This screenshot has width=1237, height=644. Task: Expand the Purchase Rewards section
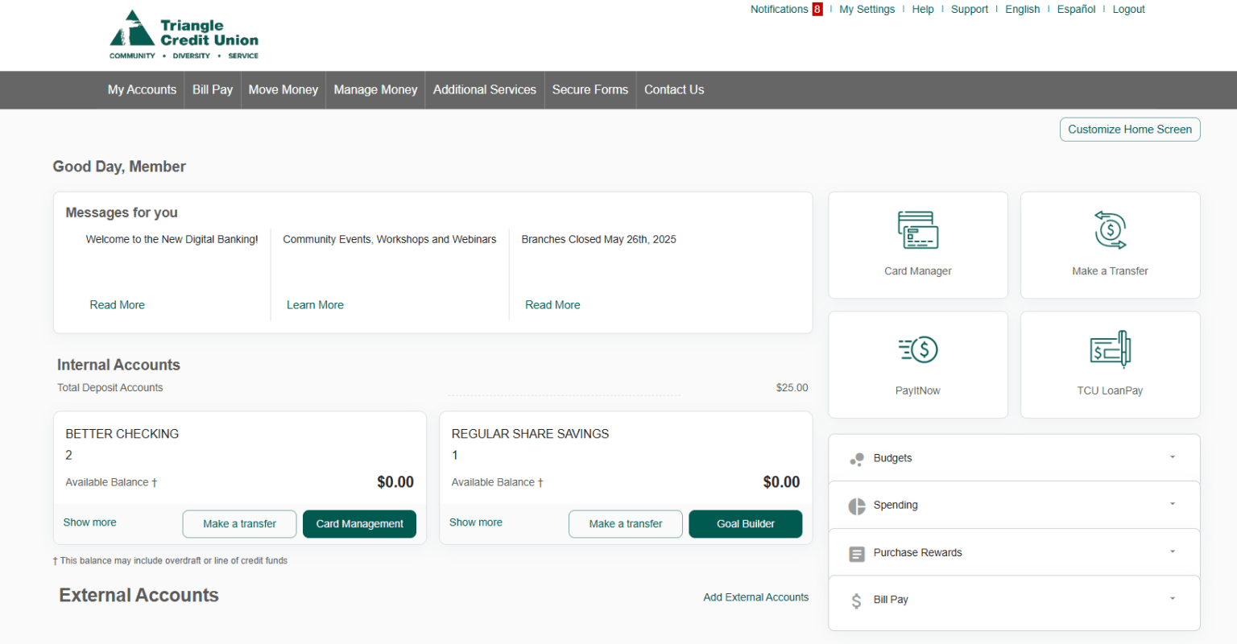pos(1173,551)
